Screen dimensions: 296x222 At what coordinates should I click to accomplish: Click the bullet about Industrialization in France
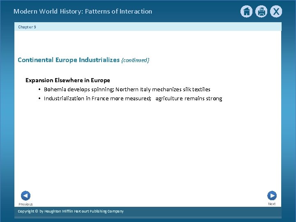click(x=133, y=99)
